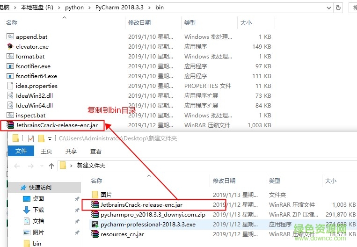Select the append.bat file icon
This screenshot has width=357, height=247.
click(10, 36)
